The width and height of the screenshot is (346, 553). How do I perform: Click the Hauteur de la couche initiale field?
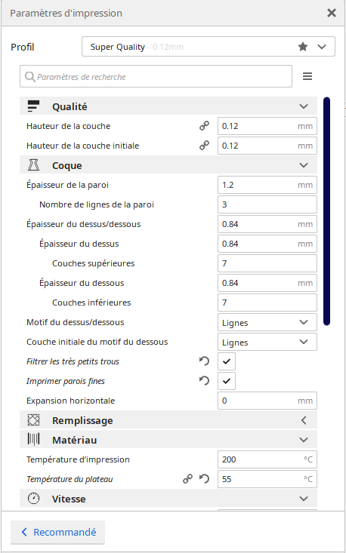267,146
